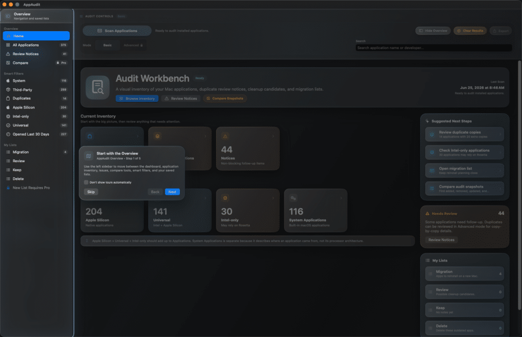Screen dimensions: 522x337
Task: Click the Audit Workbench document-search icon
Action: tap(97, 88)
